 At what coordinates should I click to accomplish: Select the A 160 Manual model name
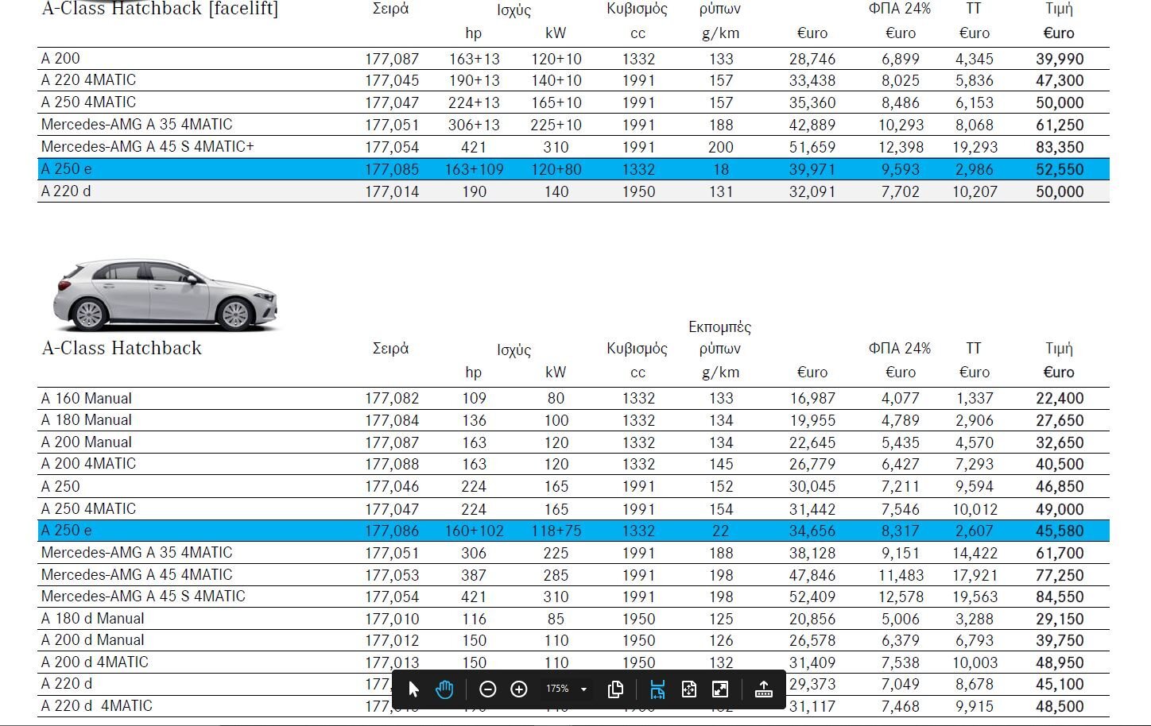pyautogui.click(x=87, y=398)
